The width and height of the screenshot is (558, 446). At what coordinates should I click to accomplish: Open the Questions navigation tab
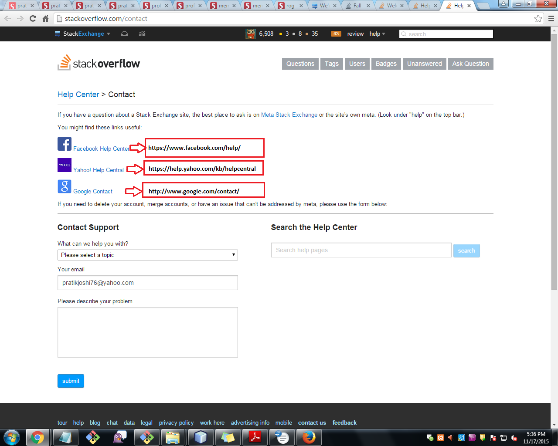pyautogui.click(x=300, y=64)
